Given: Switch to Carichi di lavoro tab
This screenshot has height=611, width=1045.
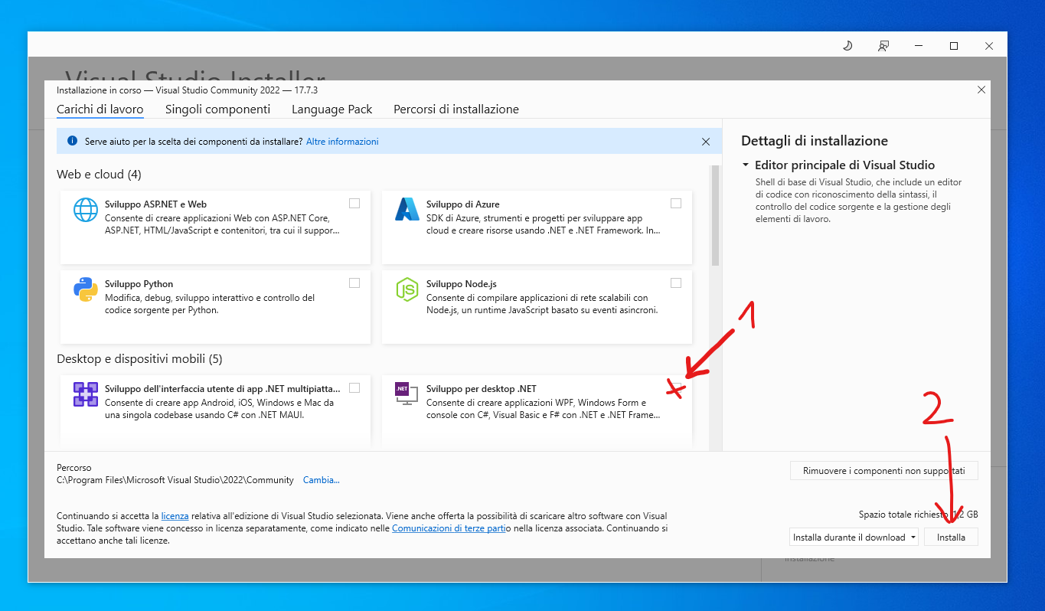Looking at the screenshot, I should pos(100,109).
